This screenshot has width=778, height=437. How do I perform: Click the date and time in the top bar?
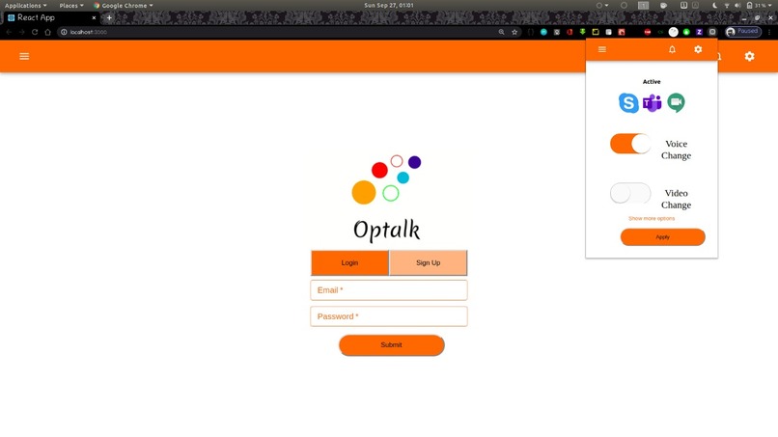point(388,6)
